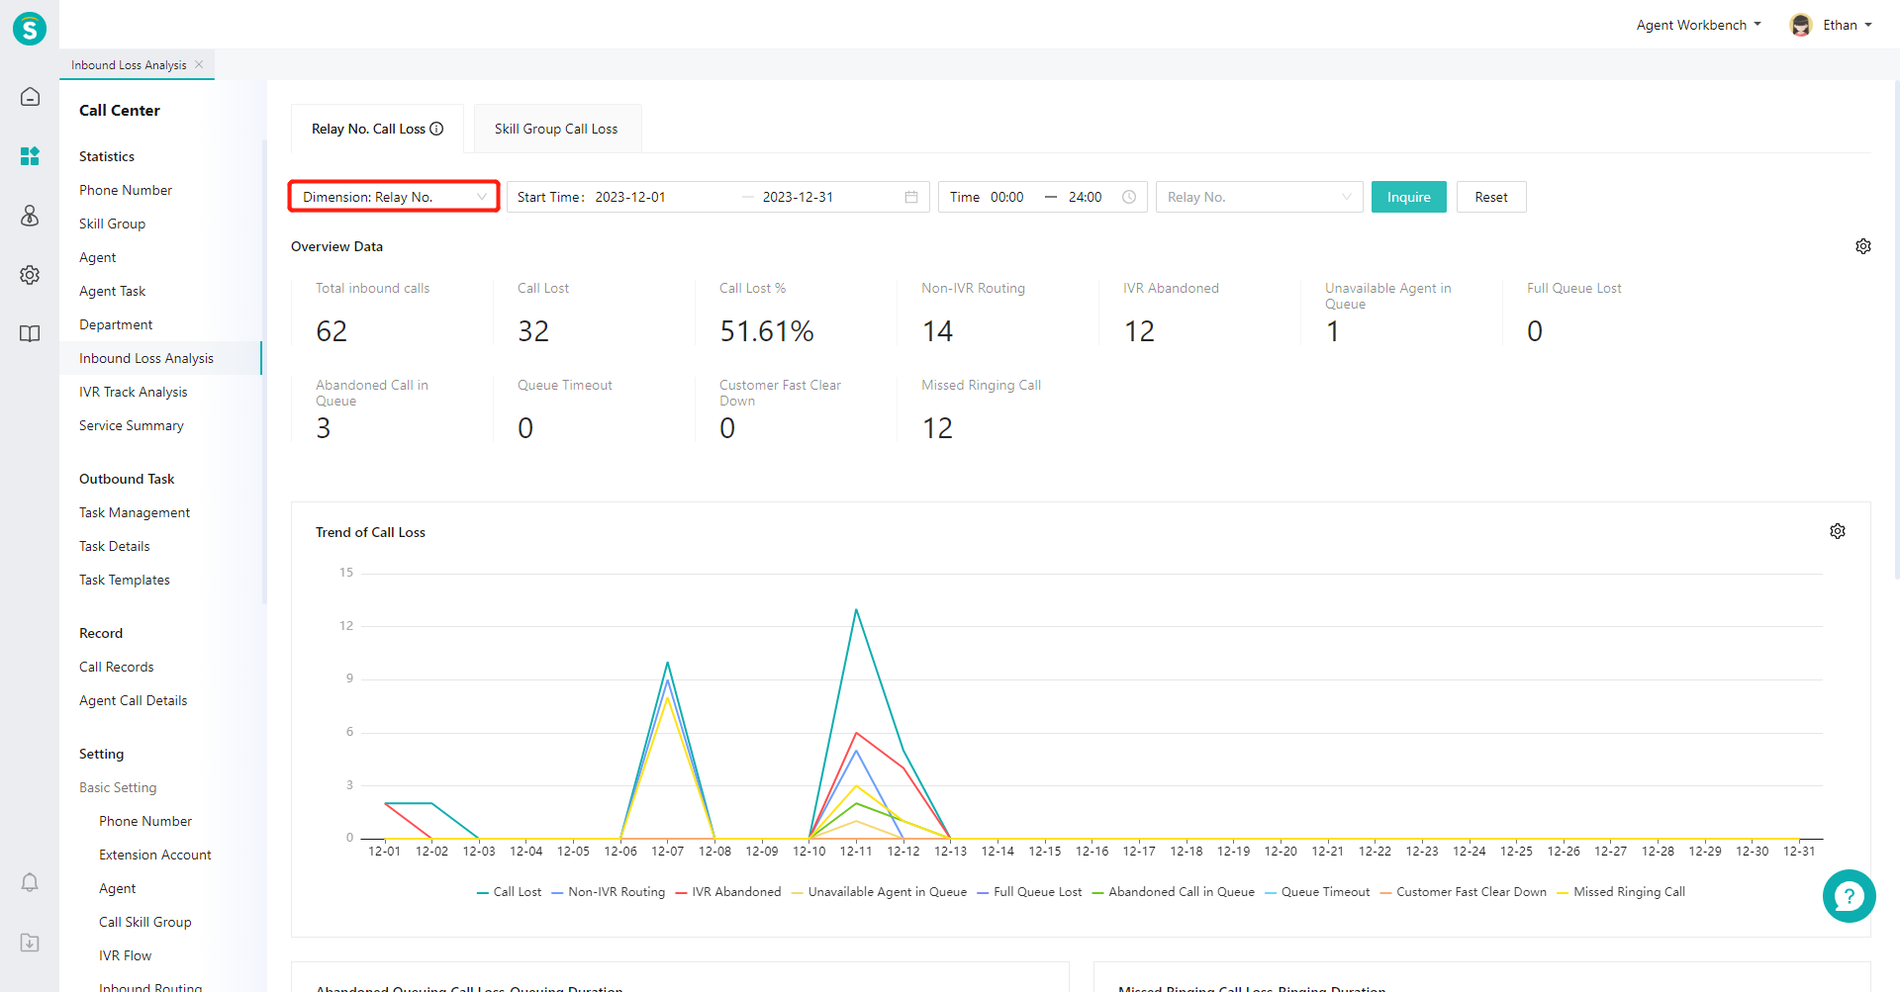Click the end time 24:00 field
Screen dimensions: 1900x992
coord(1085,197)
